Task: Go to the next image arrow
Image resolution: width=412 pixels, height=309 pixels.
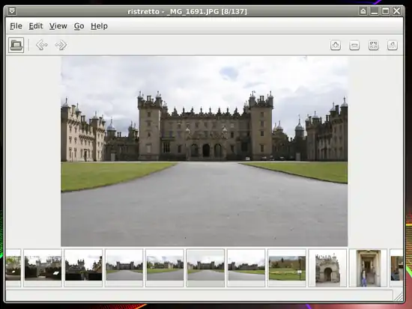Action: tap(61, 45)
